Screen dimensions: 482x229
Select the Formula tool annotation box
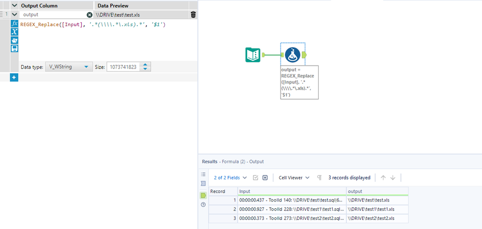tap(299, 82)
